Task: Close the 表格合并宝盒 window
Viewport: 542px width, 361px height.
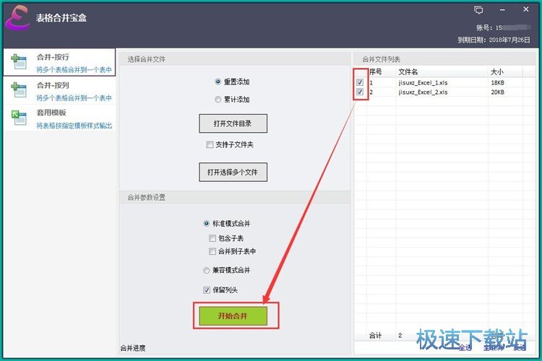Action: click(526, 9)
